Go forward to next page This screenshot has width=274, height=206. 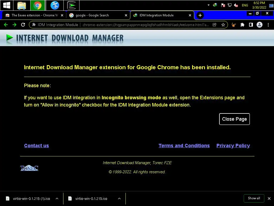[14, 25]
